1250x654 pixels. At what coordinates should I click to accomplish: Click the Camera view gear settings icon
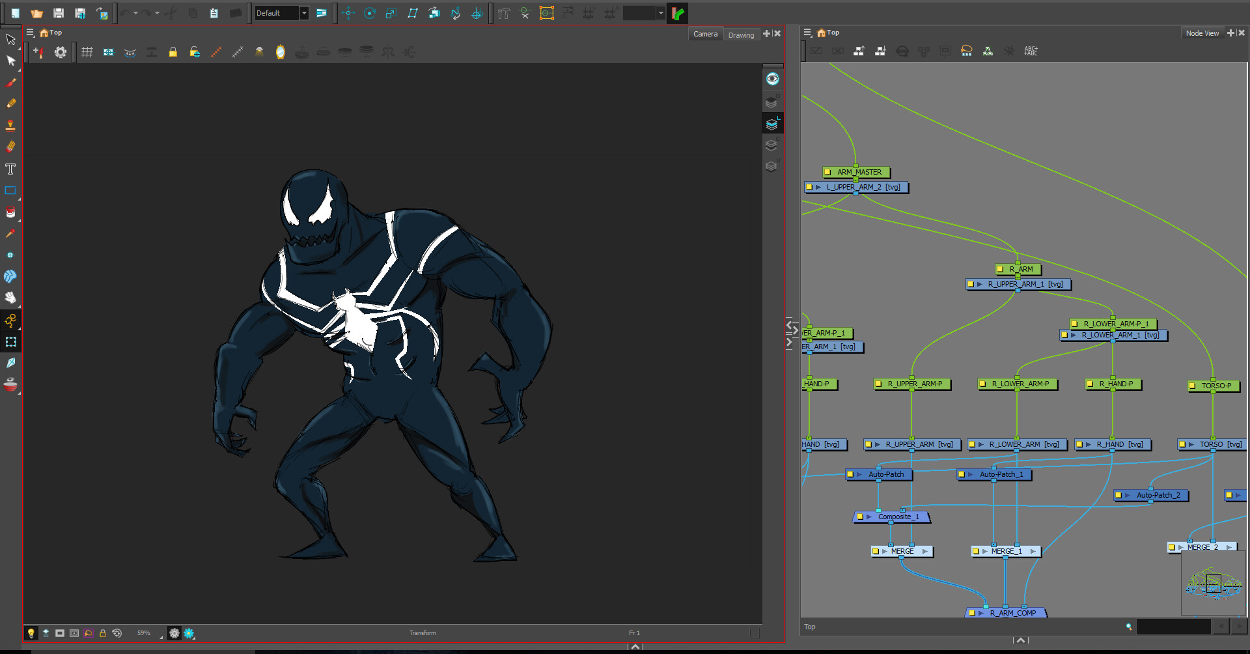coord(61,52)
